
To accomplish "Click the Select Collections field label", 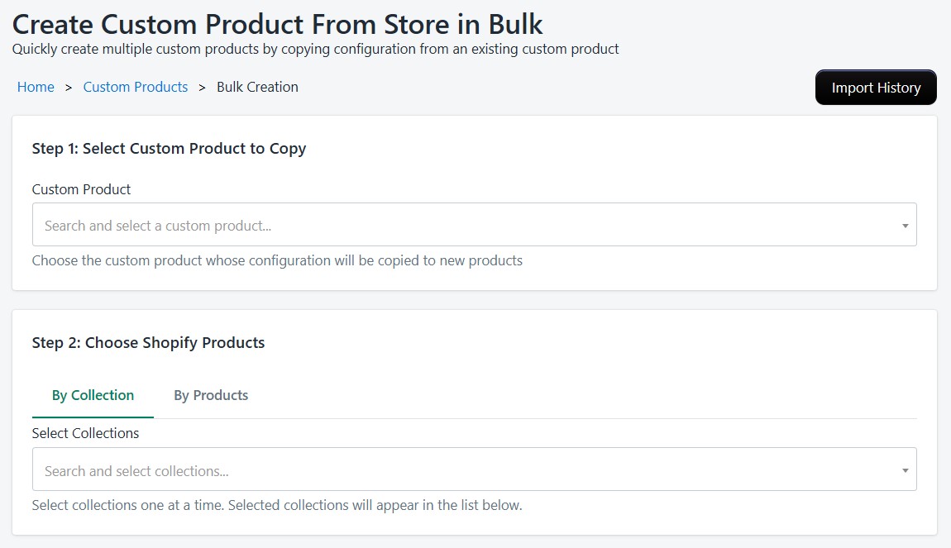I will [86, 433].
